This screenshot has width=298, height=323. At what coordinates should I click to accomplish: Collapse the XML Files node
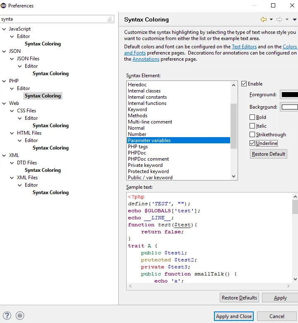tap(12, 178)
